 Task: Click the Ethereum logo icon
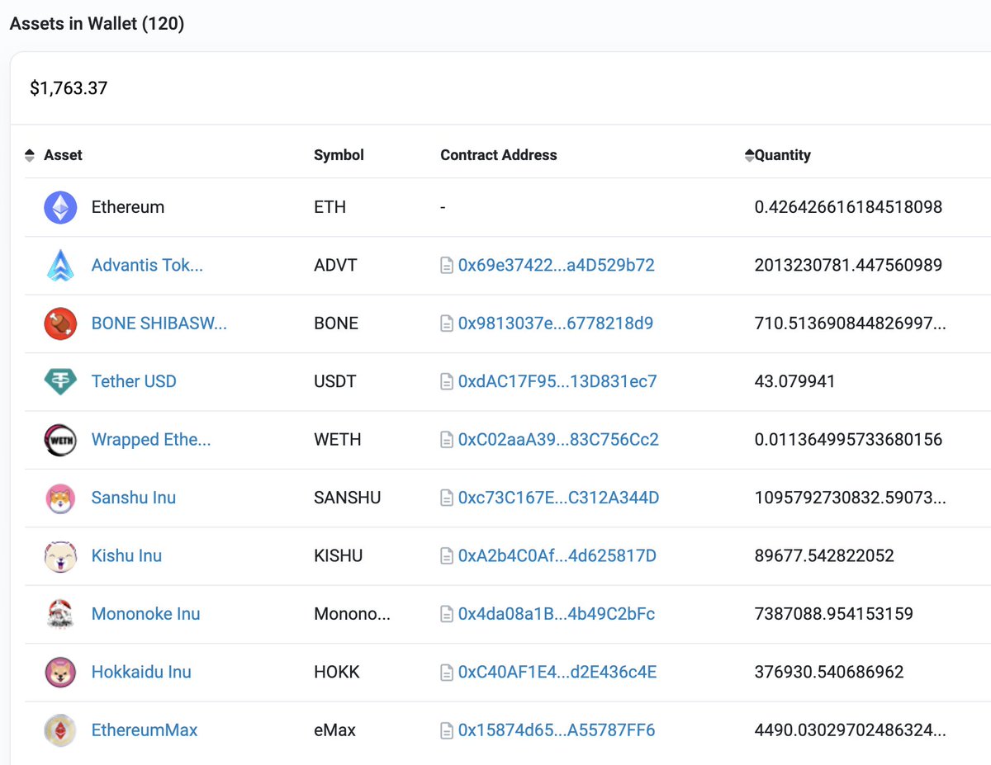(x=60, y=207)
